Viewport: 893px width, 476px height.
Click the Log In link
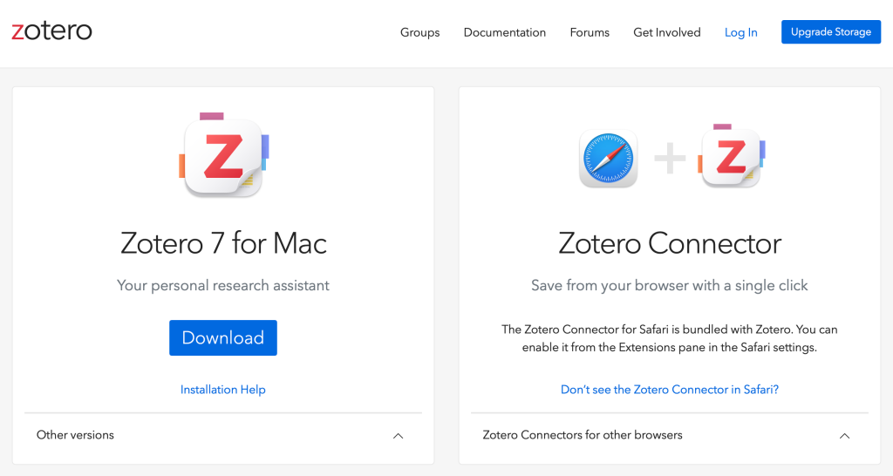(740, 32)
